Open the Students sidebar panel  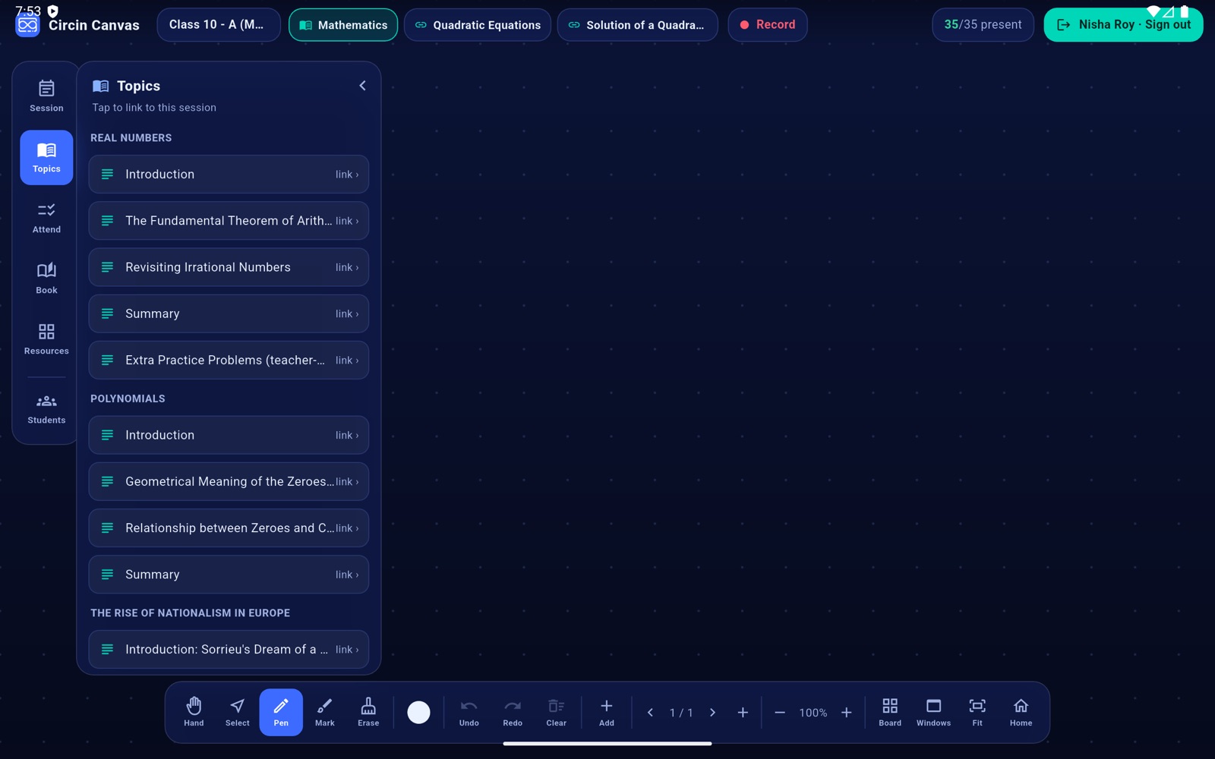[x=46, y=409]
